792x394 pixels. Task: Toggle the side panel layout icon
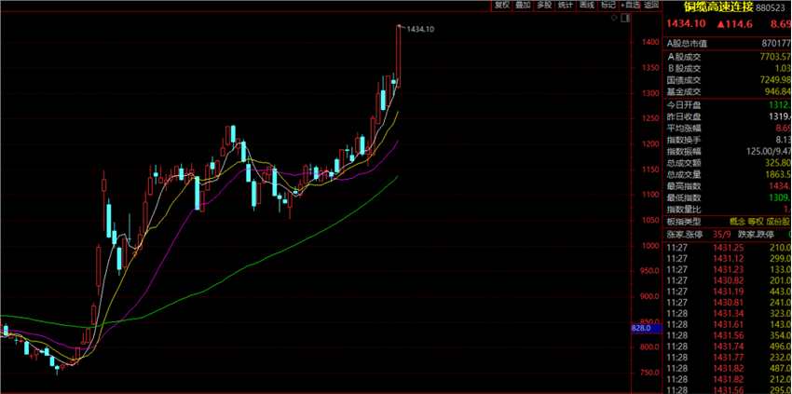[625, 19]
